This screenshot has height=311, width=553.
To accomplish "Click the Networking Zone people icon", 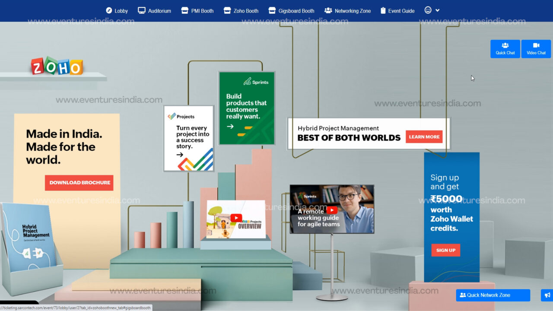I will click(x=327, y=10).
